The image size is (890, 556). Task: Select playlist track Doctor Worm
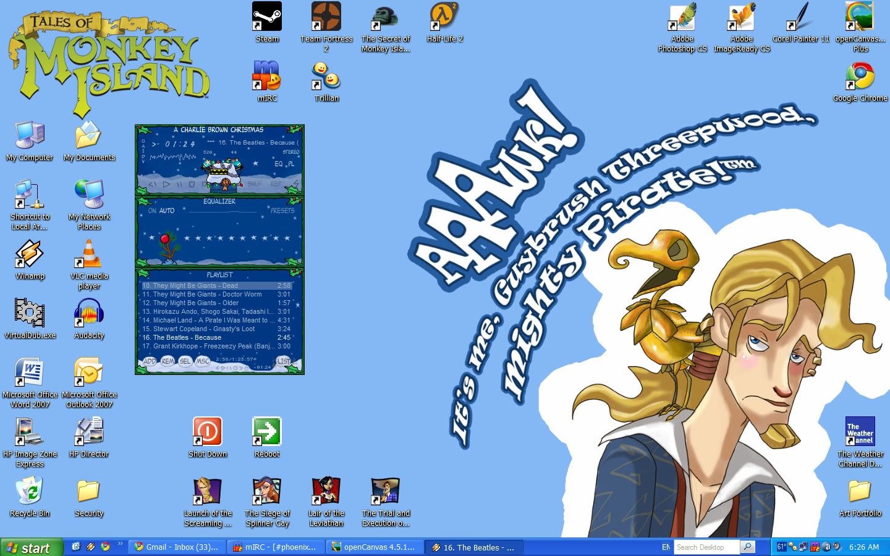[x=216, y=294]
